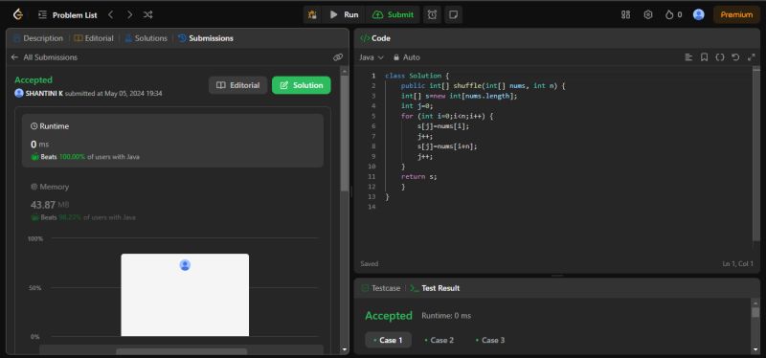Go to previous problem arrow

click(x=111, y=14)
